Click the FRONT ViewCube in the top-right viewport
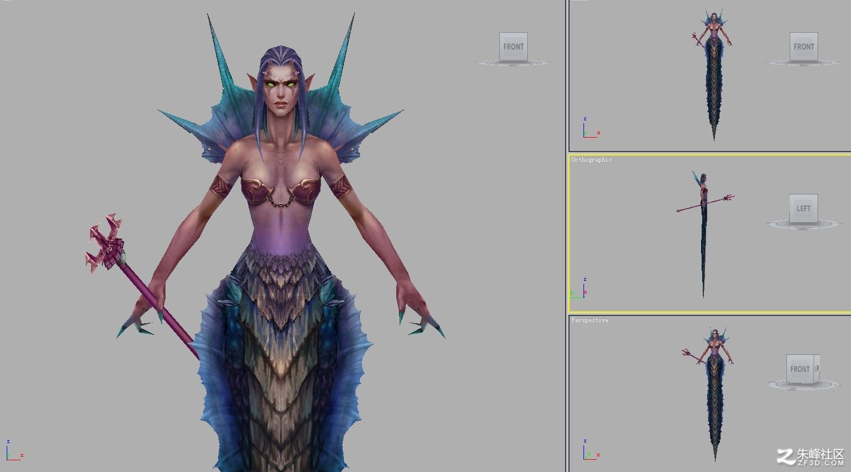The image size is (851, 472). pyautogui.click(x=804, y=46)
